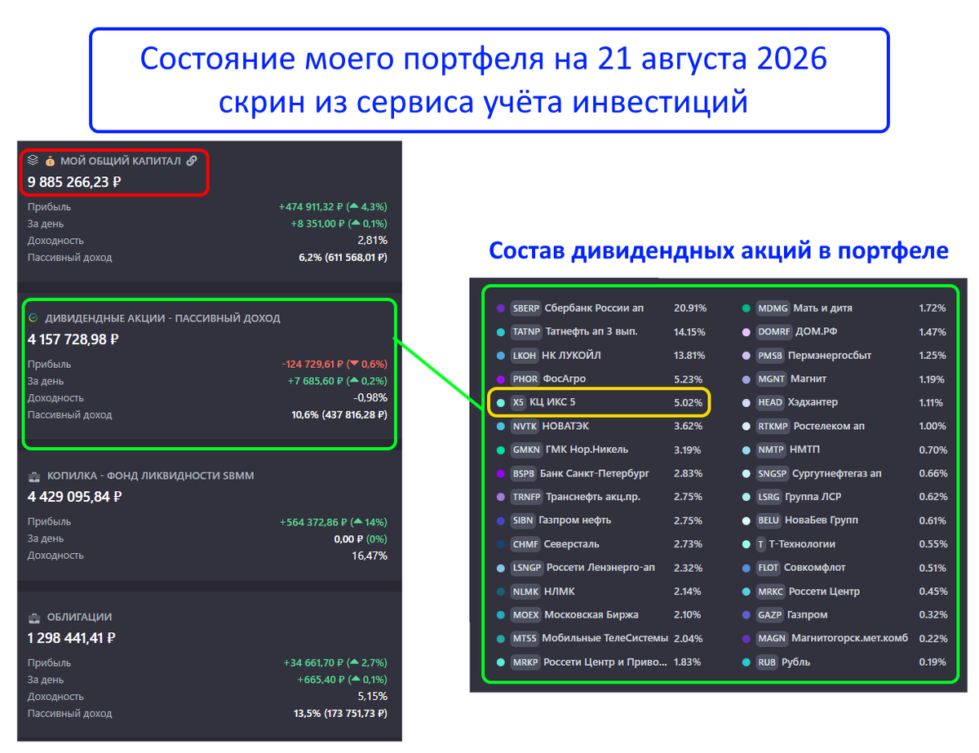The width and height of the screenshot is (979, 753).
Task: Click the CHMF ticker badge
Action: (525, 544)
